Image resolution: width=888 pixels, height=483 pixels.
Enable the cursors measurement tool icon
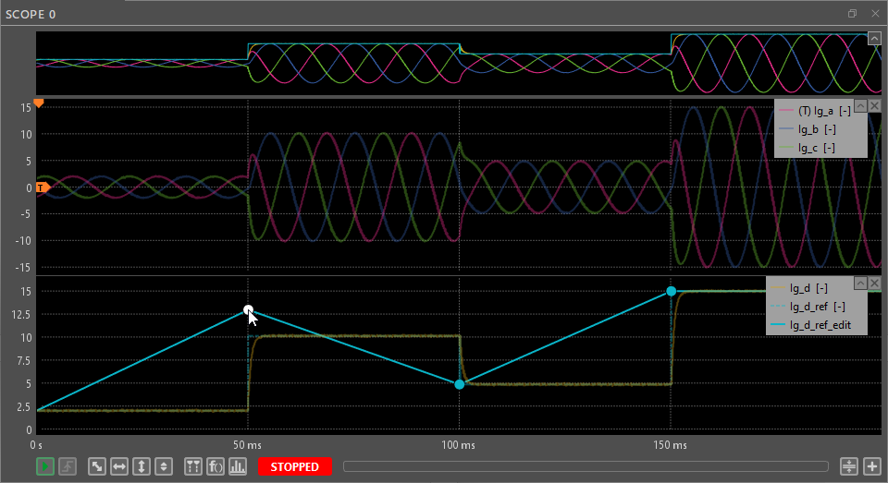pos(193,466)
